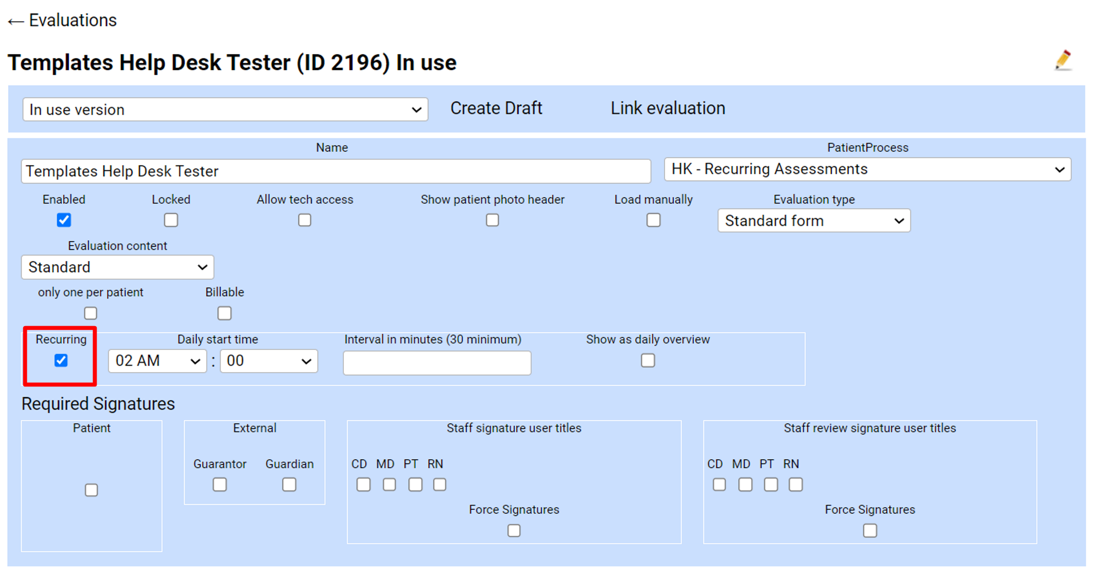Enable Show patient photo header
The image size is (1093, 576).
pos(492,220)
